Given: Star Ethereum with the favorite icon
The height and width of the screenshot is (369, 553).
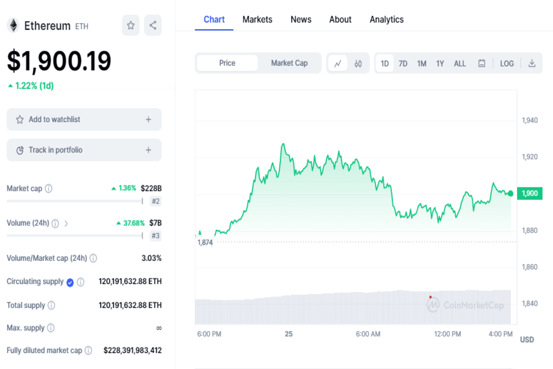Looking at the screenshot, I should pyautogui.click(x=130, y=25).
